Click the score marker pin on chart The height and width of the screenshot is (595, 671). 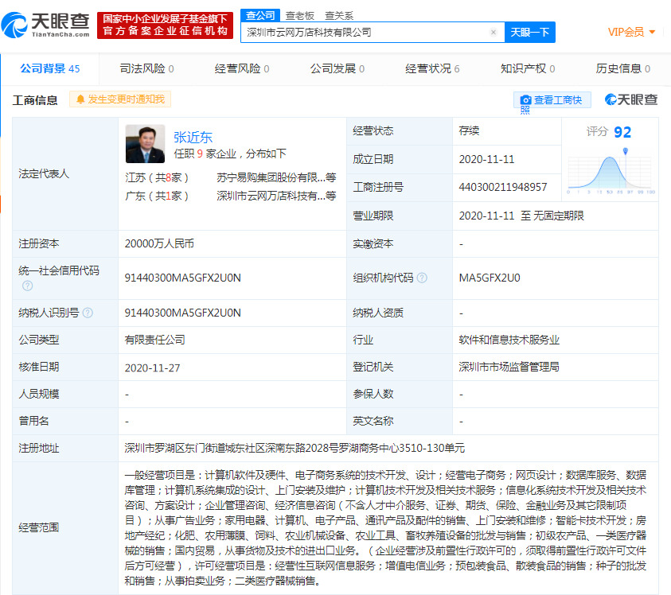coord(625,151)
